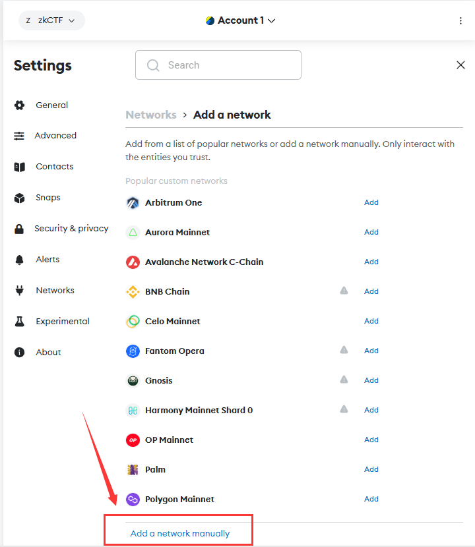Screen dimensions: 475x547
Task: Click the About info icon
Action: point(20,353)
